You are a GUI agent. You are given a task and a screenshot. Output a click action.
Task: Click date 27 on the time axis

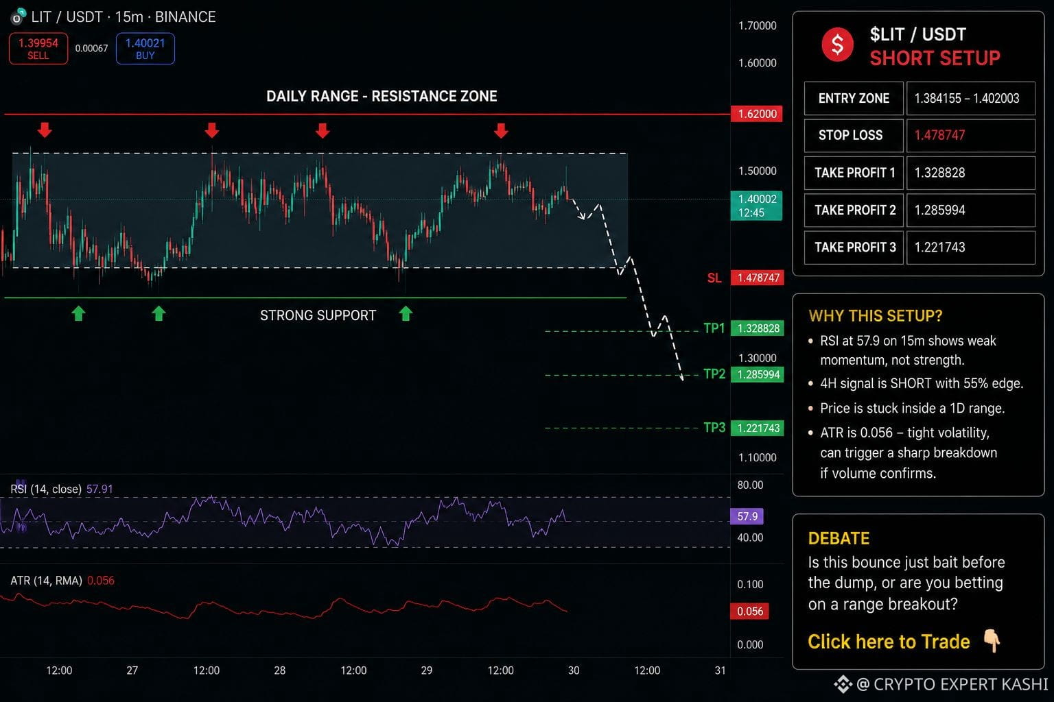pyautogui.click(x=132, y=670)
